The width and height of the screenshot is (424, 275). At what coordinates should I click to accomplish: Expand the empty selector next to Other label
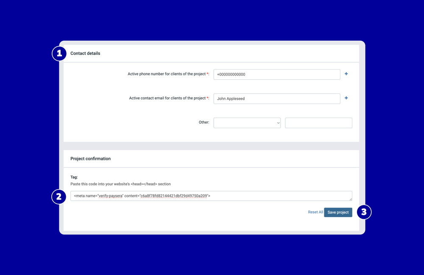coord(247,123)
